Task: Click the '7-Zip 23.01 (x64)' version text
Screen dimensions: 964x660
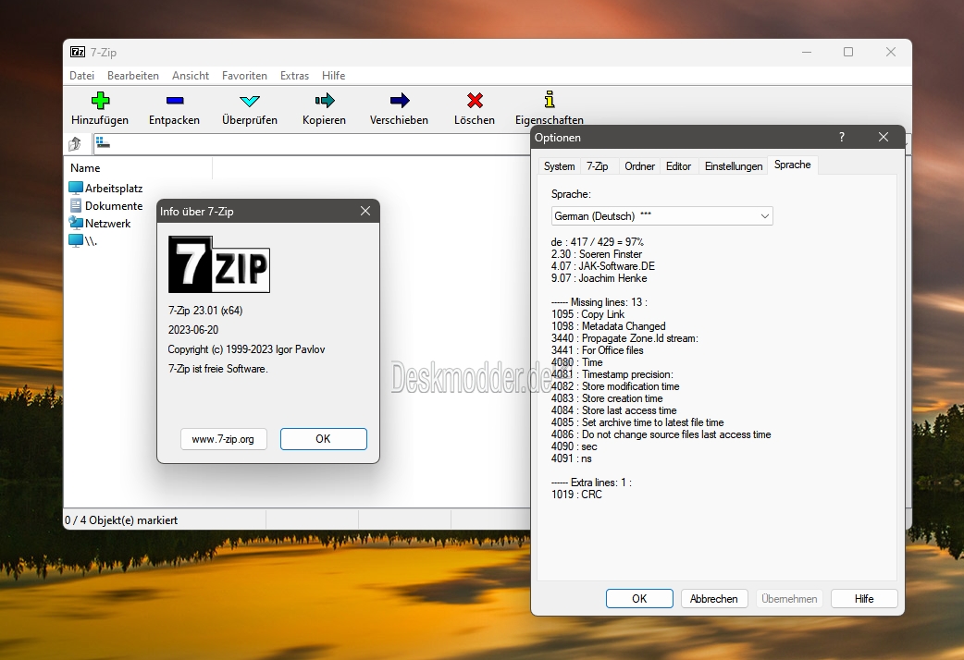Action: click(x=205, y=311)
